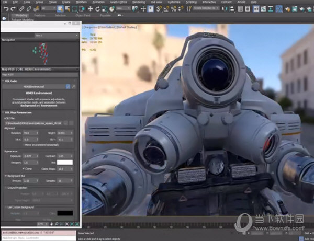Activate the Select Object tool

tap(60, 9)
